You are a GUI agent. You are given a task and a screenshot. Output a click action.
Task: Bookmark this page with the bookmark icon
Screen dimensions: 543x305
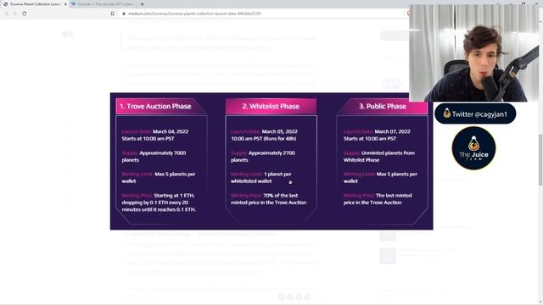113,14
